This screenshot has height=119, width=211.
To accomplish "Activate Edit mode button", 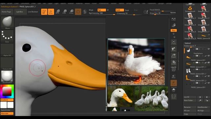I will pos(44,12).
